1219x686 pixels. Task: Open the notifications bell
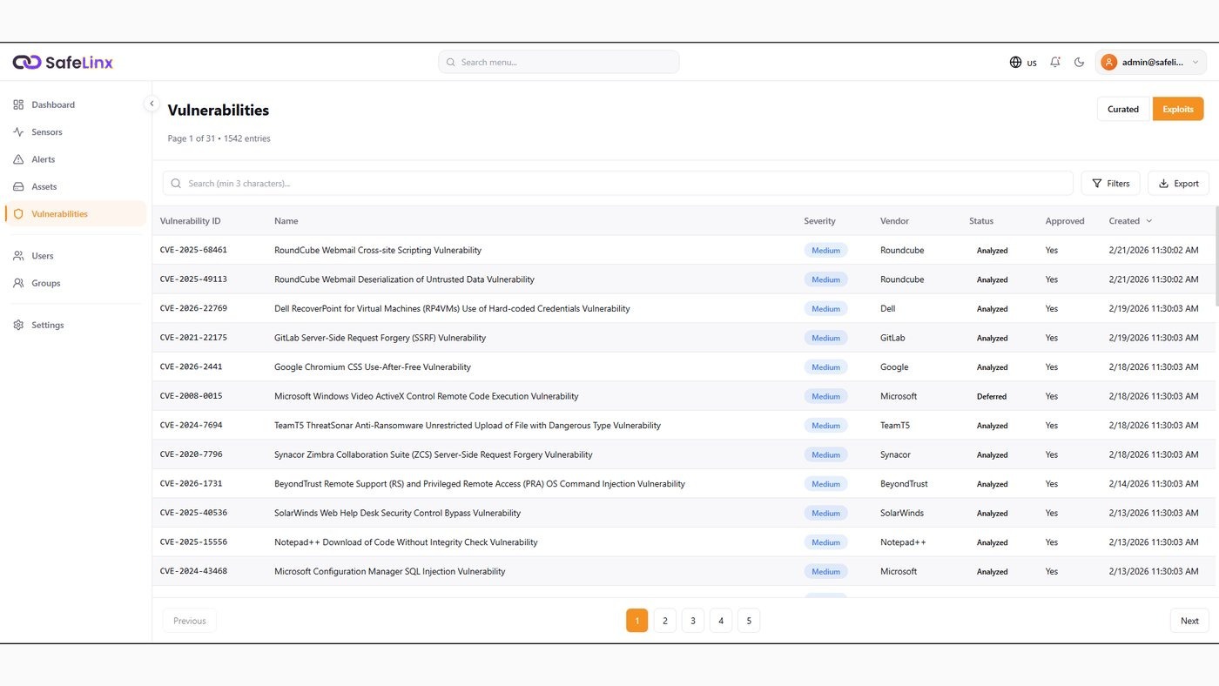[x=1055, y=62]
